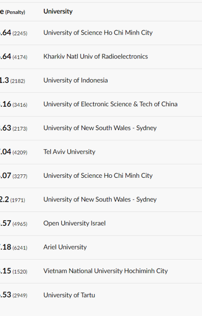Select Vietnam National University Hochiminh City
Image resolution: width=202 pixels, height=316 pixels.
(106, 271)
